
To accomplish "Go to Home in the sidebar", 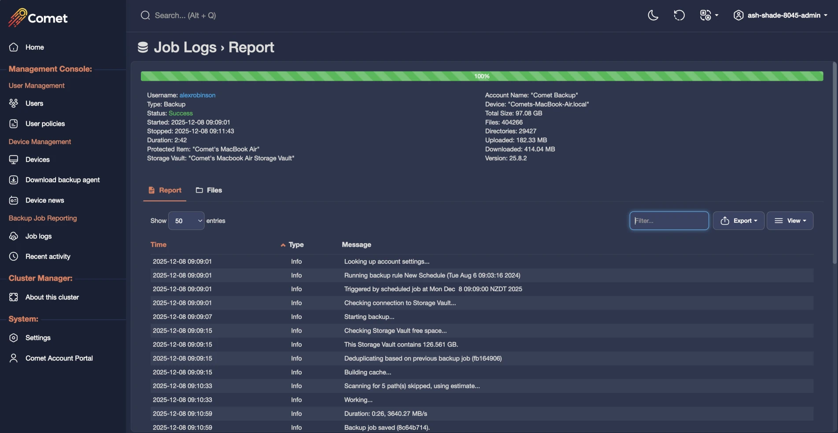I will (34, 47).
